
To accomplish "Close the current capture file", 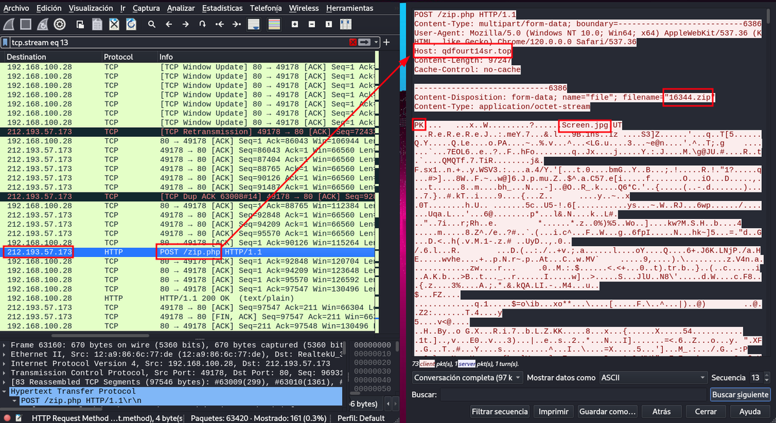I will tap(113, 24).
